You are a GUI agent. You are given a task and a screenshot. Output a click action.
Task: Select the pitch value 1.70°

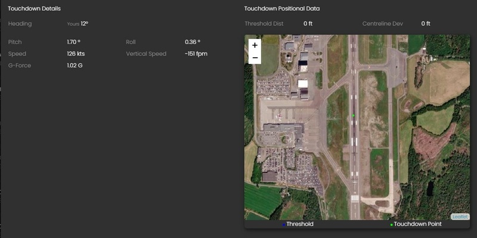(x=73, y=42)
